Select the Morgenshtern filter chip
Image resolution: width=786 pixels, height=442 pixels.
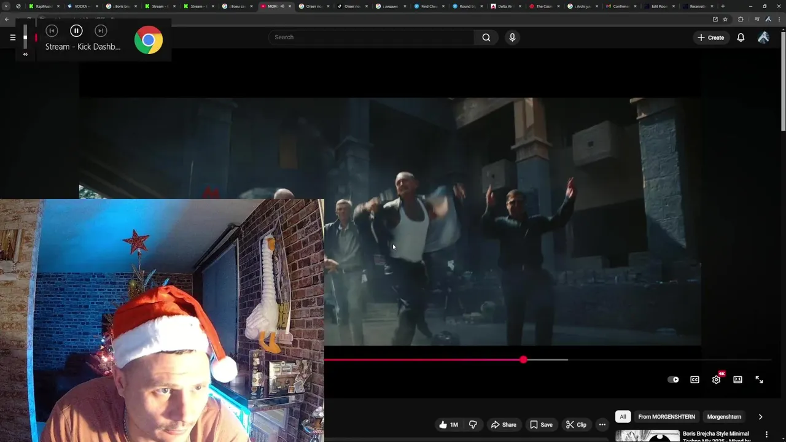pyautogui.click(x=724, y=417)
